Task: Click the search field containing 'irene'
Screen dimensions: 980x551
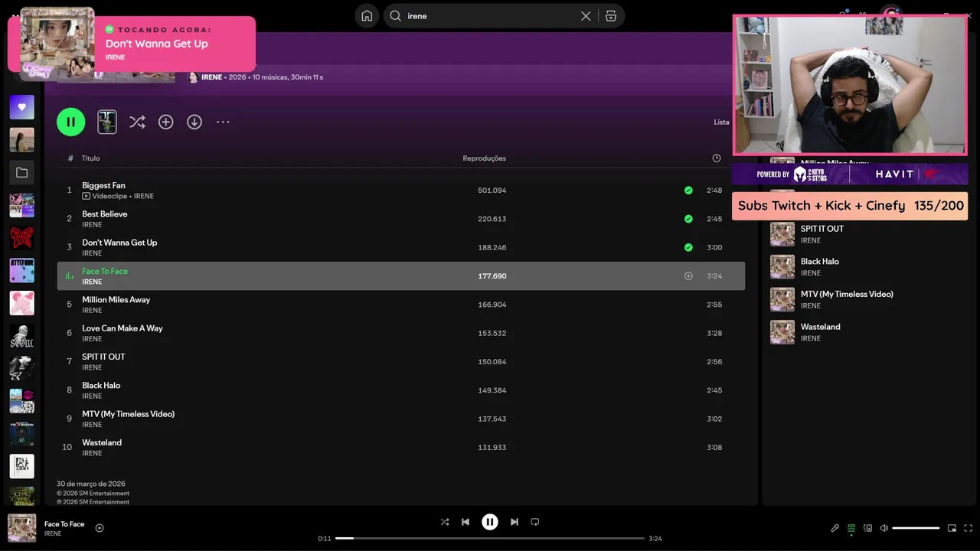Action: pyautogui.click(x=490, y=16)
